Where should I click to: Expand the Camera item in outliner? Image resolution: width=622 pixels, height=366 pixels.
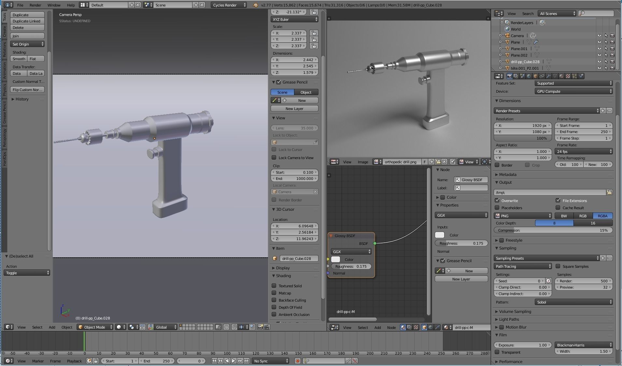pos(501,35)
